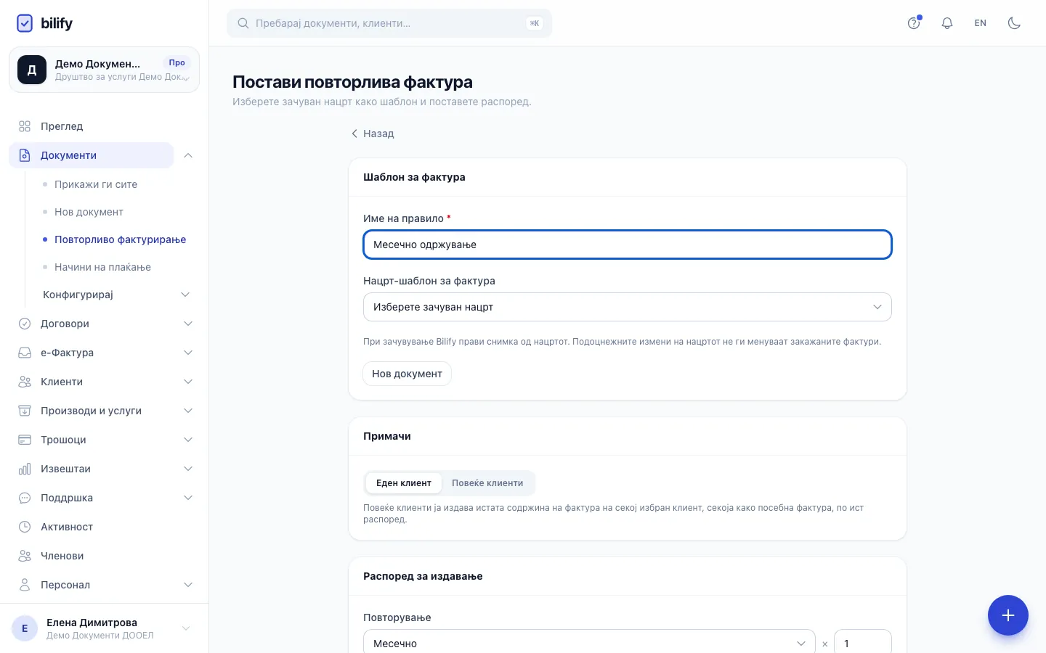
Task: Click the Нов документ button in form
Action: pos(407,374)
